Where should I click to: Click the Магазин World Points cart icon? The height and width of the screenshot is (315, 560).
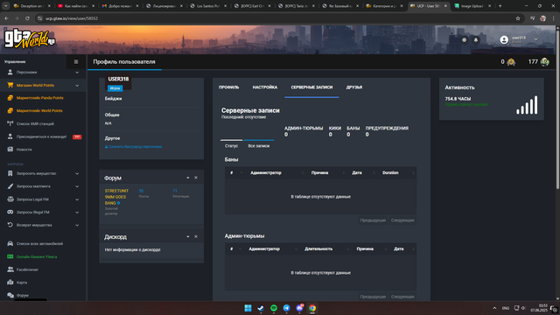point(10,85)
